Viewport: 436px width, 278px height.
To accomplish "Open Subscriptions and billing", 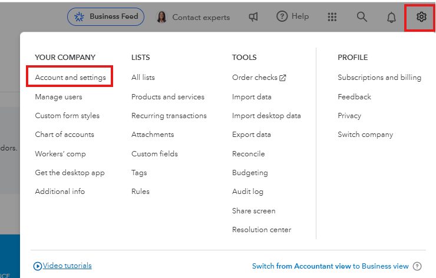I will pyautogui.click(x=379, y=78).
